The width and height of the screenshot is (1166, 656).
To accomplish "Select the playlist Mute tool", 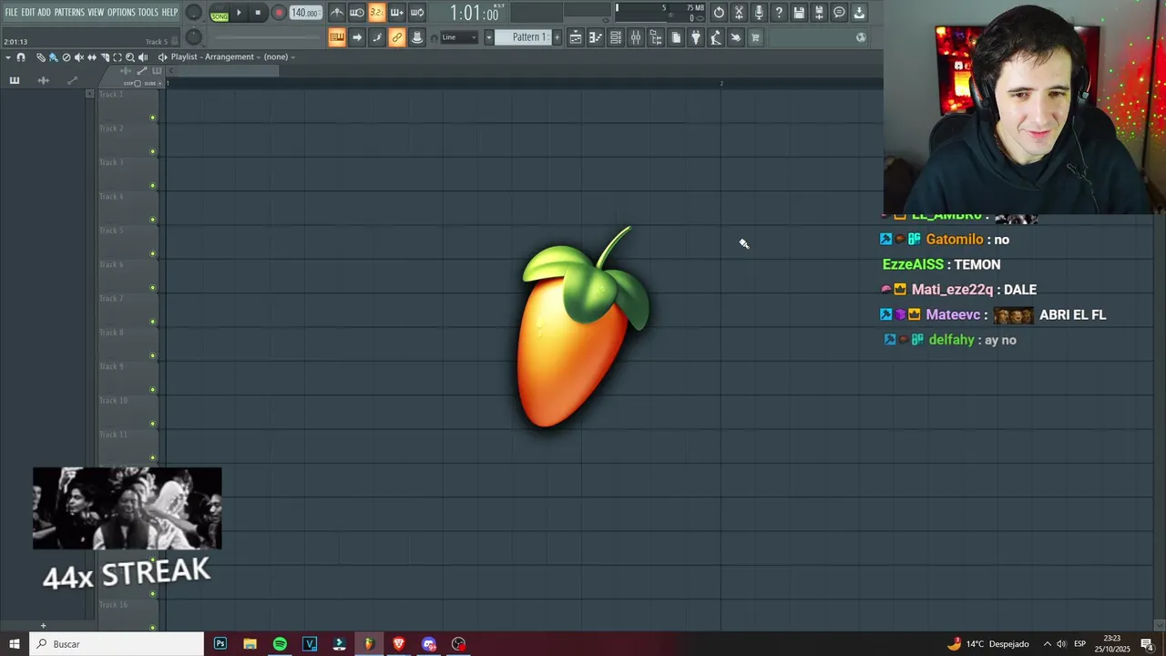I will click(78, 57).
